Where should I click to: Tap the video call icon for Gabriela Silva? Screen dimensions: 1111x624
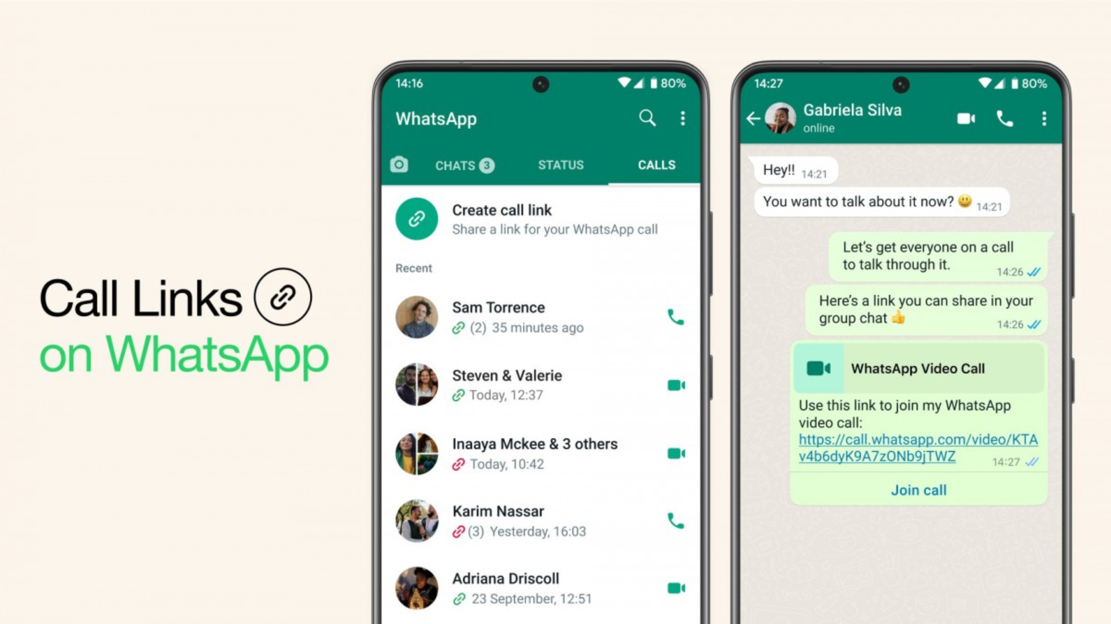tap(963, 119)
